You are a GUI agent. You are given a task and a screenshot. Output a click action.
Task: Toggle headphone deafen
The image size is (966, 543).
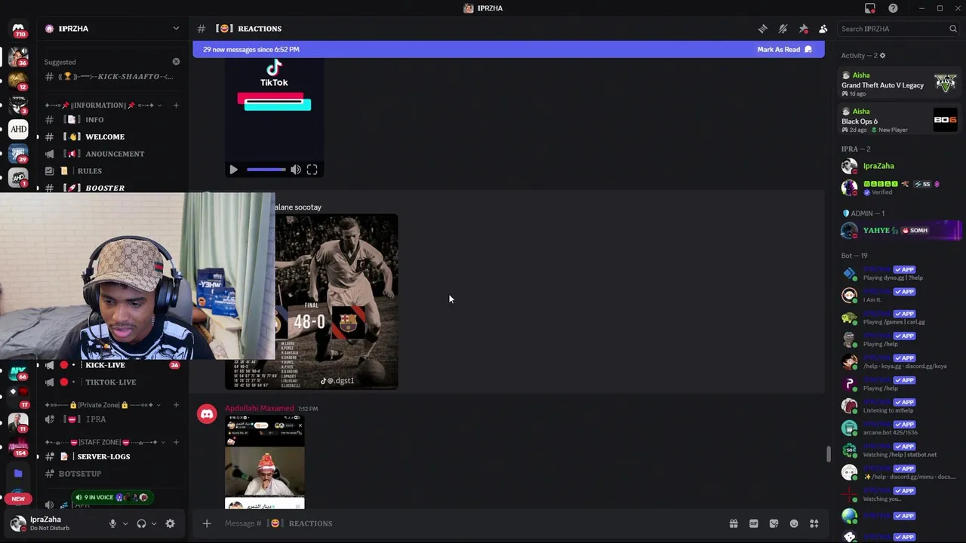[x=141, y=523]
